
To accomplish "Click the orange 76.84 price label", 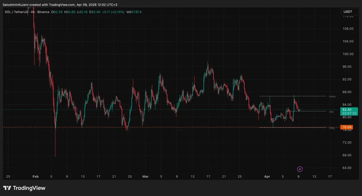I will point(346,127).
